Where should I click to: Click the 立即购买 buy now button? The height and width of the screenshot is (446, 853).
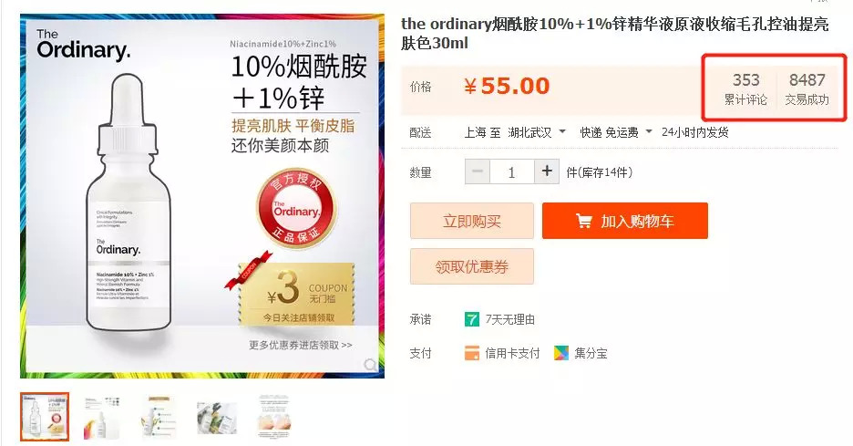(x=472, y=221)
